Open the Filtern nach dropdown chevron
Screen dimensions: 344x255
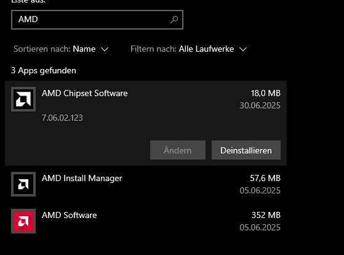coord(243,49)
